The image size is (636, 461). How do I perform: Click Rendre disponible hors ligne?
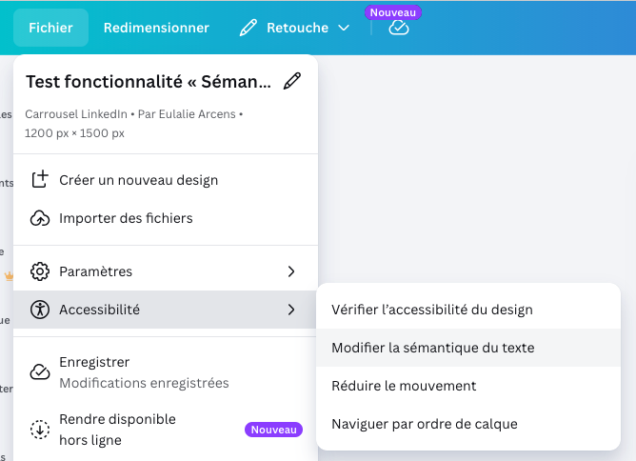[x=117, y=429]
